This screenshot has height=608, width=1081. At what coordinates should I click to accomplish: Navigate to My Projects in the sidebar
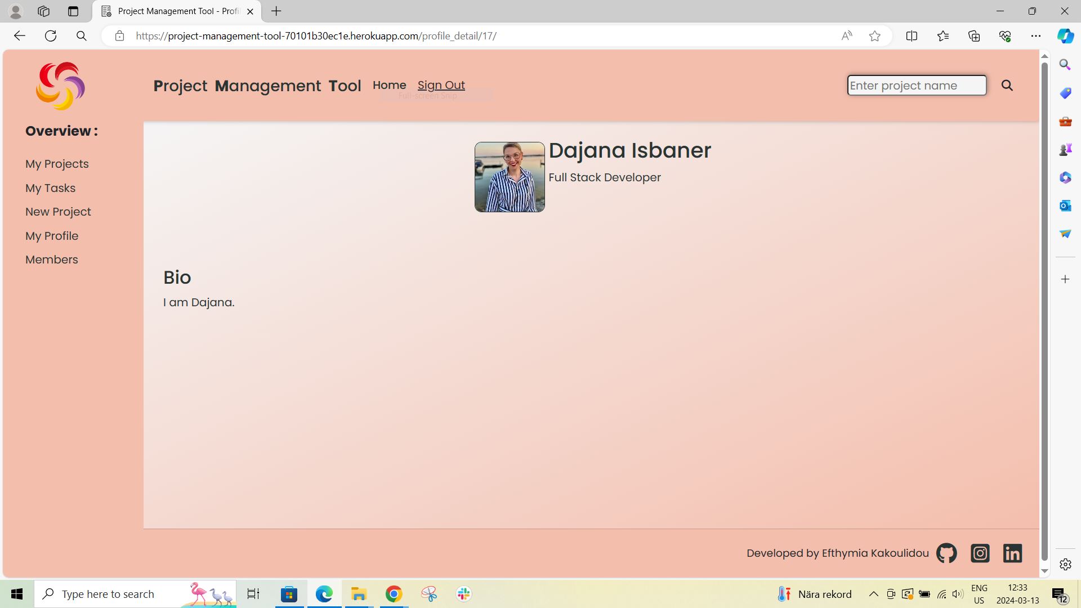click(x=57, y=164)
